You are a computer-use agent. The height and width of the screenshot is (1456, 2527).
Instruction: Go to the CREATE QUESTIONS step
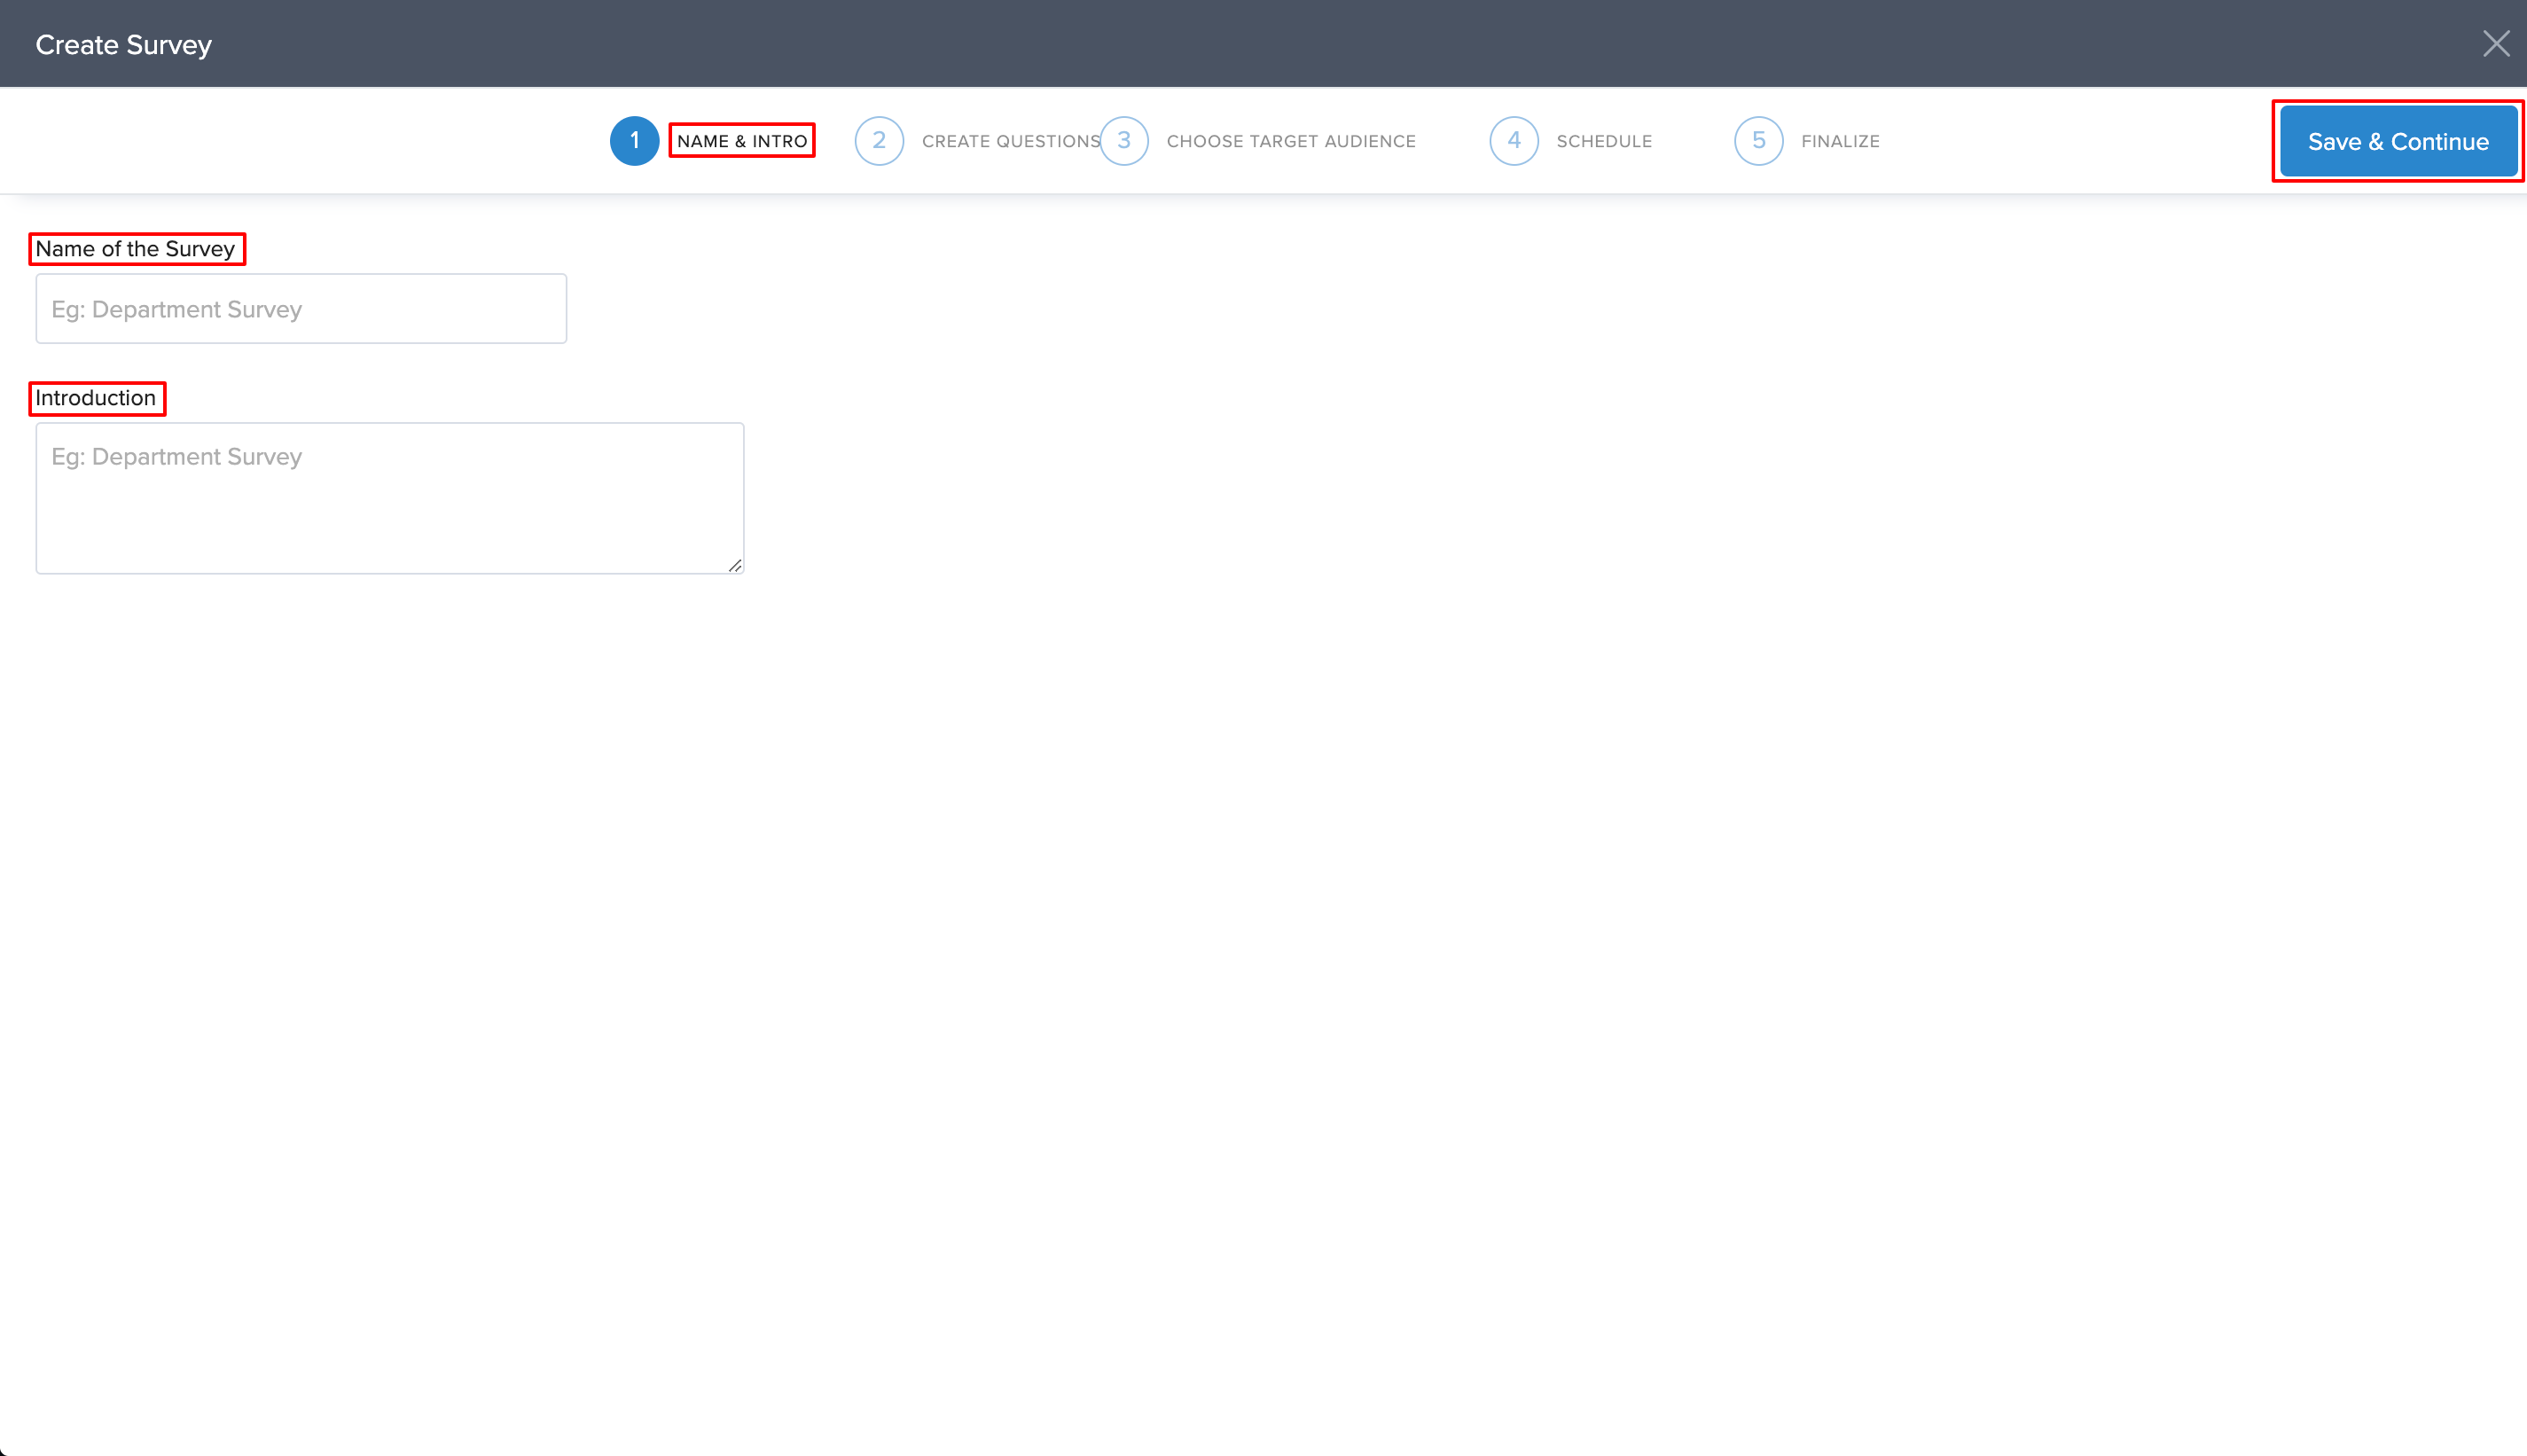point(1010,141)
